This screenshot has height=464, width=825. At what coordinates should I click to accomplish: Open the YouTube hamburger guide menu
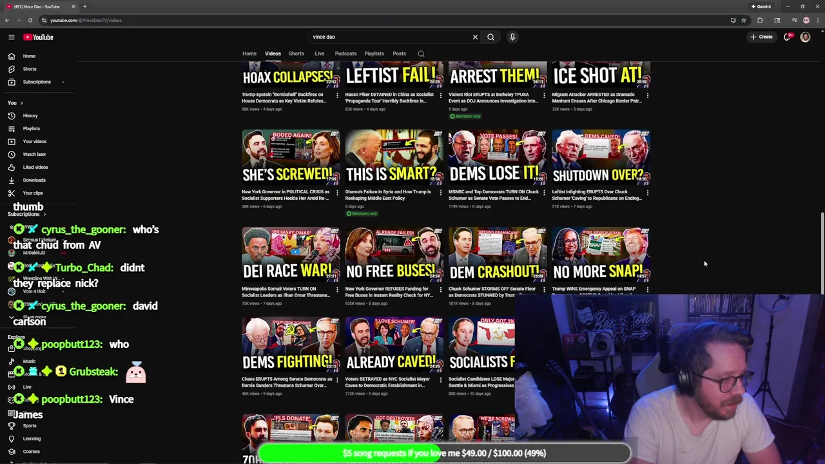[11, 37]
